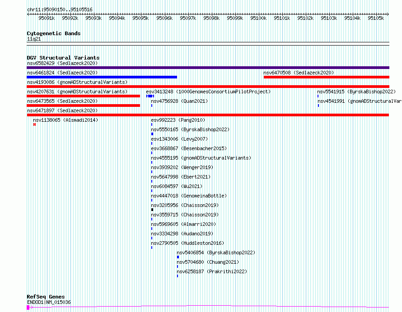Image resolution: width=402 pixels, height=312 pixels.
Task: Click the magenta ENDOD1 exon block
Action: tap(28, 307)
